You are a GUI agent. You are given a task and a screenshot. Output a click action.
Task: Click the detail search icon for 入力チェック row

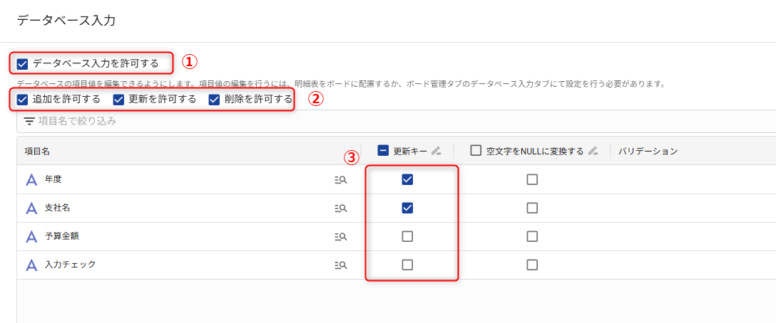tap(340, 265)
